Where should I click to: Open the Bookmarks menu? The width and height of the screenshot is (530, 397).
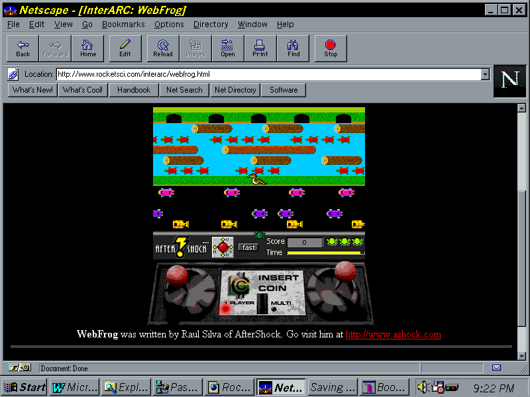pyautogui.click(x=123, y=24)
